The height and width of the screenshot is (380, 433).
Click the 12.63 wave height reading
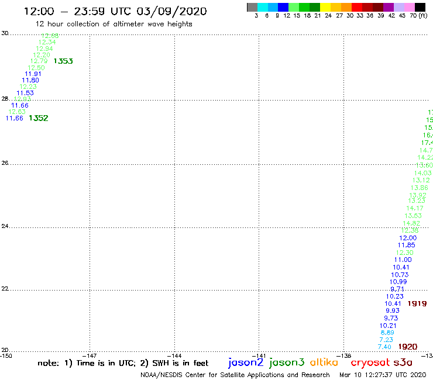(x=17, y=112)
